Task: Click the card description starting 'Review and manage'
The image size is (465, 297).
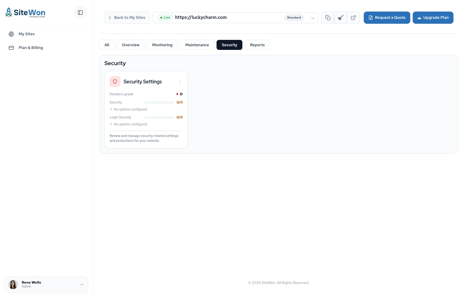Action: [x=144, y=138]
